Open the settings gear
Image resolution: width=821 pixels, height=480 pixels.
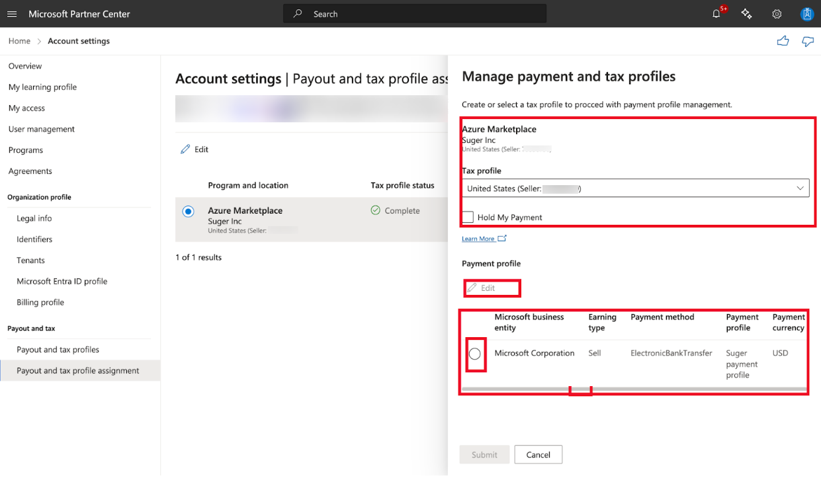(777, 14)
